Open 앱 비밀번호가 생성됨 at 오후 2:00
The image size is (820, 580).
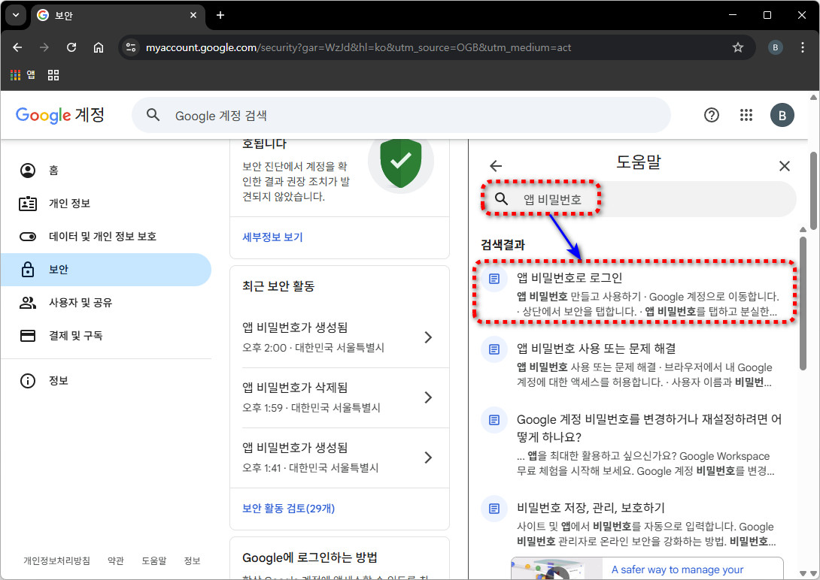(x=339, y=337)
